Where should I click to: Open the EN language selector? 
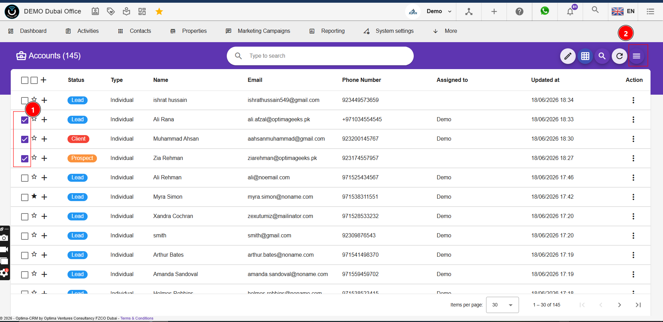pos(623,11)
